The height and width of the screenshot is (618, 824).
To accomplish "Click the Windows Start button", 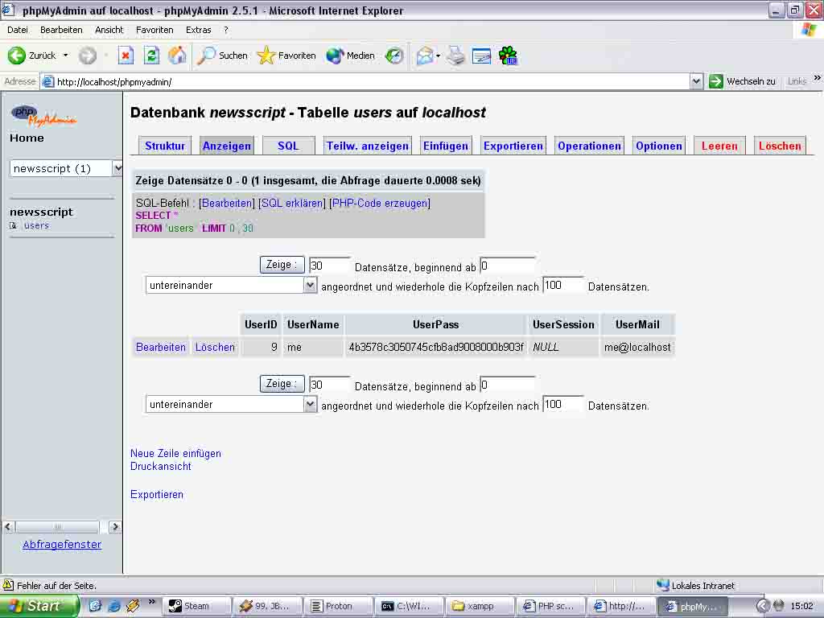I will click(x=39, y=606).
